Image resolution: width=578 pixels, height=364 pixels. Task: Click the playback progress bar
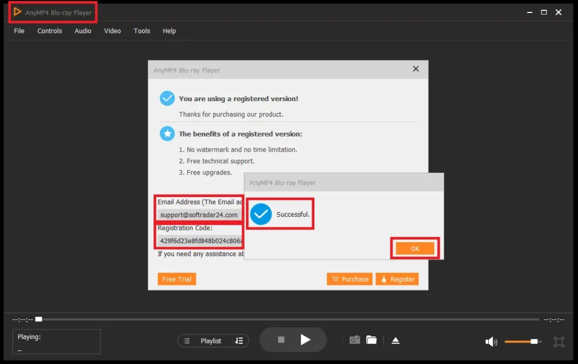(x=287, y=319)
